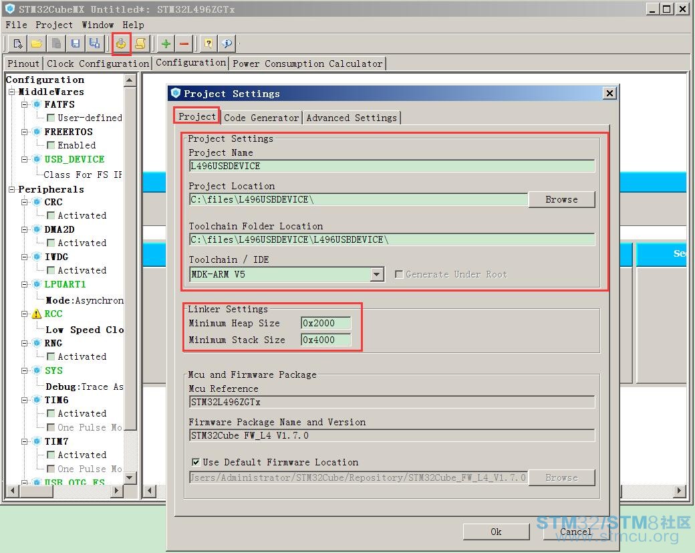Click the Generate Code toolbar icon
Viewport: 695px width, 553px height.
[x=140, y=43]
